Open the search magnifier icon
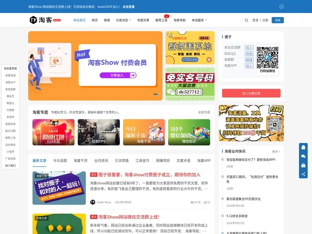Screen dimensions: 312x234 click(246, 20)
